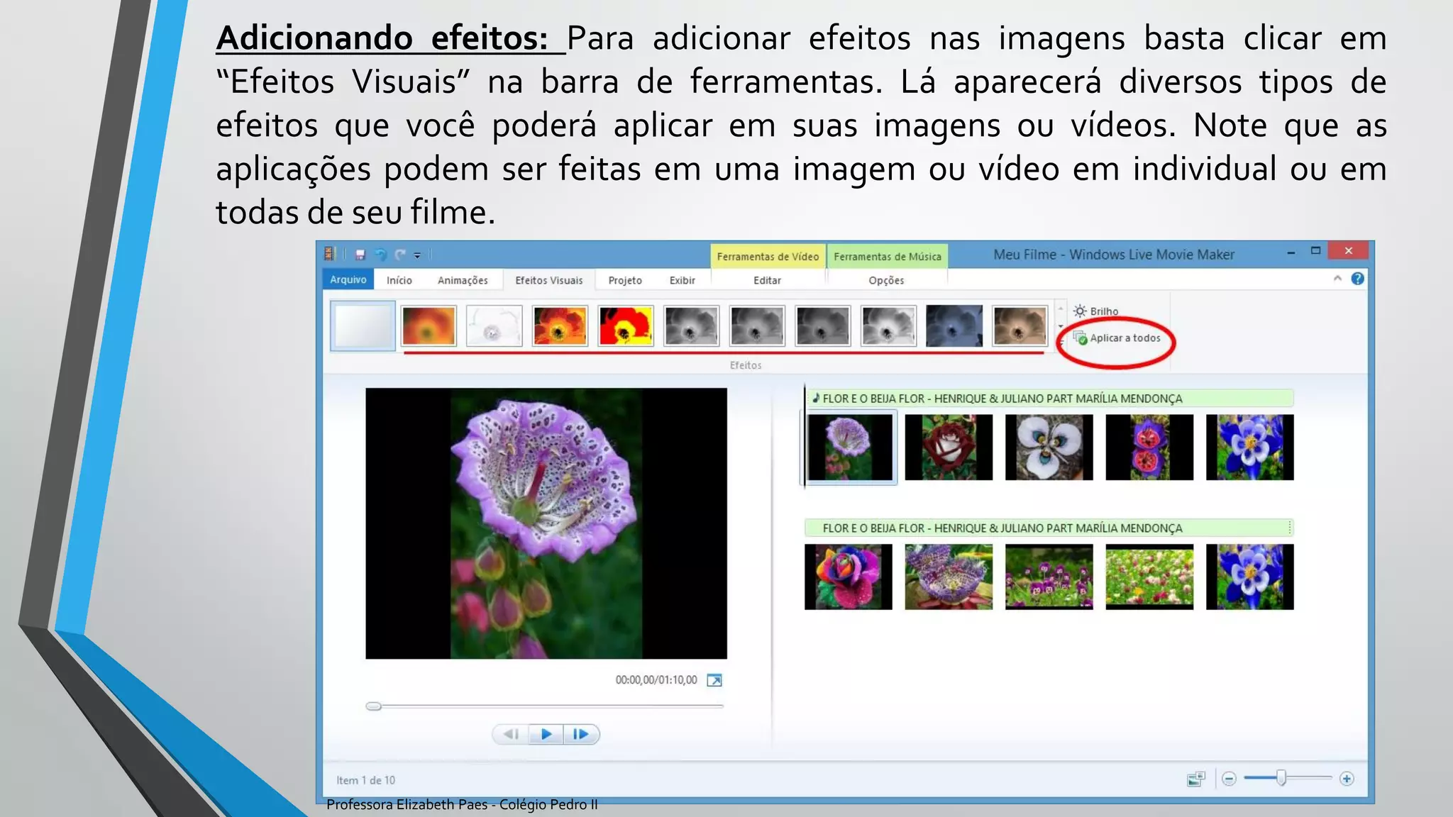This screenshot has height=817, width=1453.
Task: Click the zoom slider handle
Action: 1281,779
